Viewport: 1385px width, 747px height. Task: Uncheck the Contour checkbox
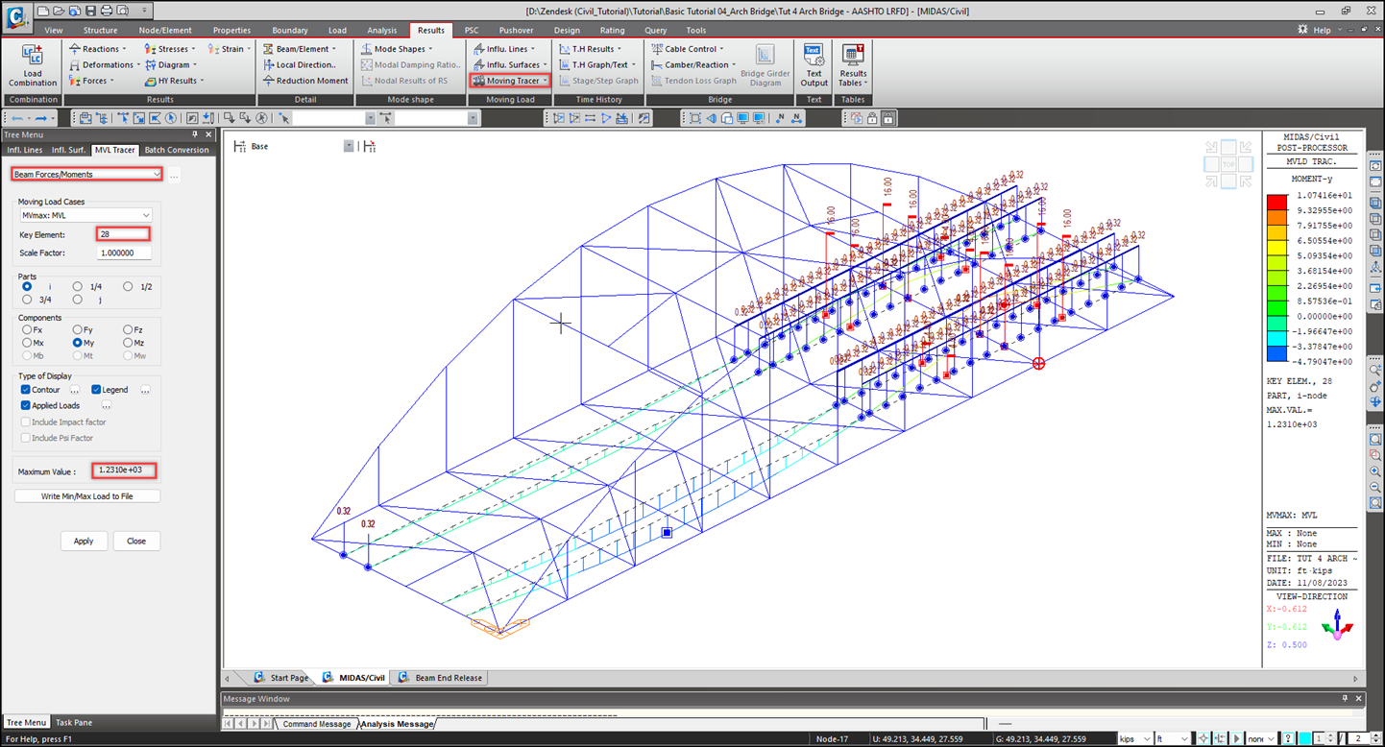[26, 390]
